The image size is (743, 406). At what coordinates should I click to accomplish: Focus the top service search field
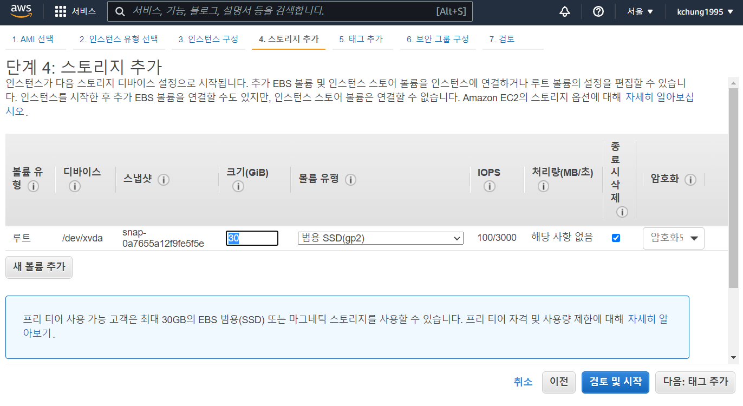[x=290, y=11]
